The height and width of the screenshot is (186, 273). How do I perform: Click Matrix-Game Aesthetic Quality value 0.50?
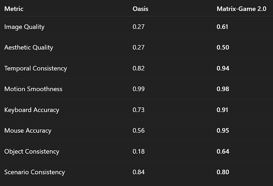(223, 47)
